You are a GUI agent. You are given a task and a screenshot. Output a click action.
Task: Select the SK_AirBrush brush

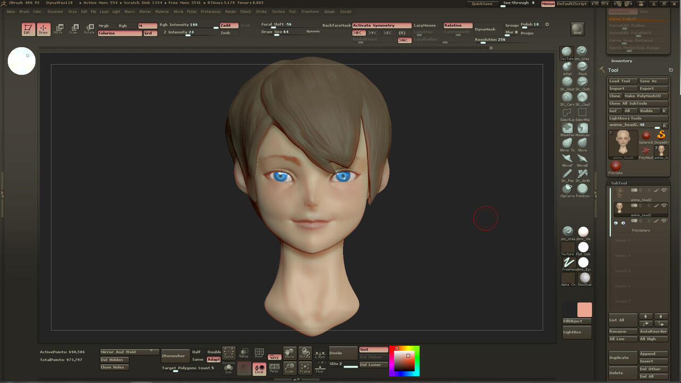pyautogui.click(x=583, y=174)
